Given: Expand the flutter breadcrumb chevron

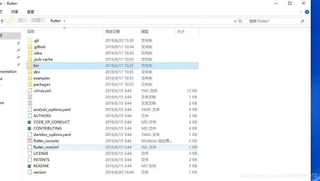Looking at the screenshot, I should [x=64, y=21].
